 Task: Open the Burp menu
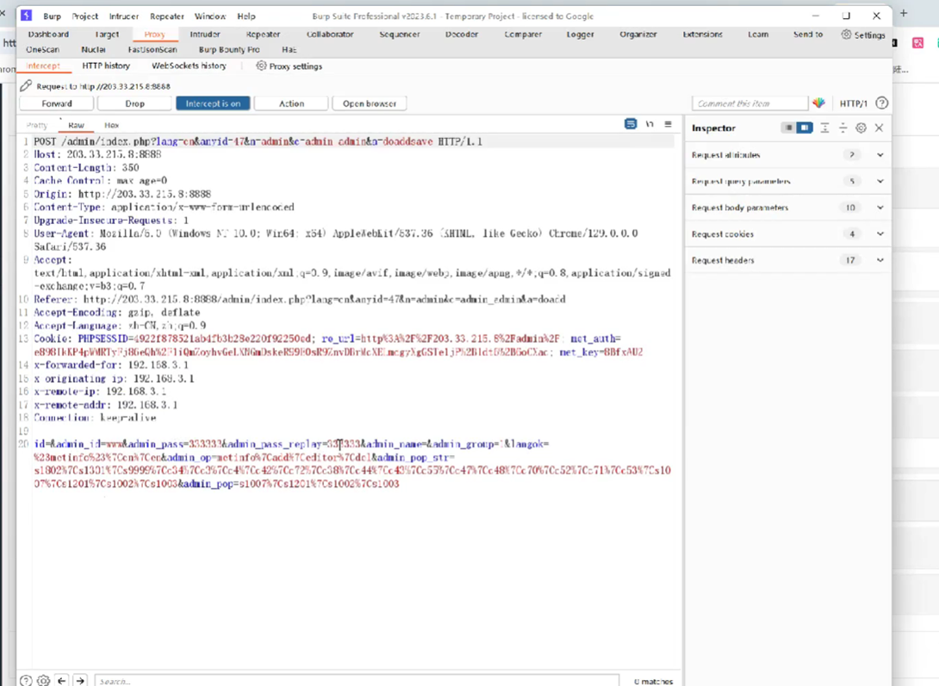[x=52, y=16]
